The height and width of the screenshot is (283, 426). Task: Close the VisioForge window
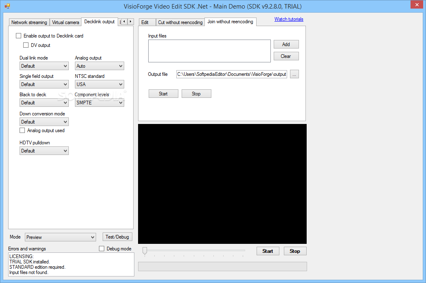[x=417, y=4]
